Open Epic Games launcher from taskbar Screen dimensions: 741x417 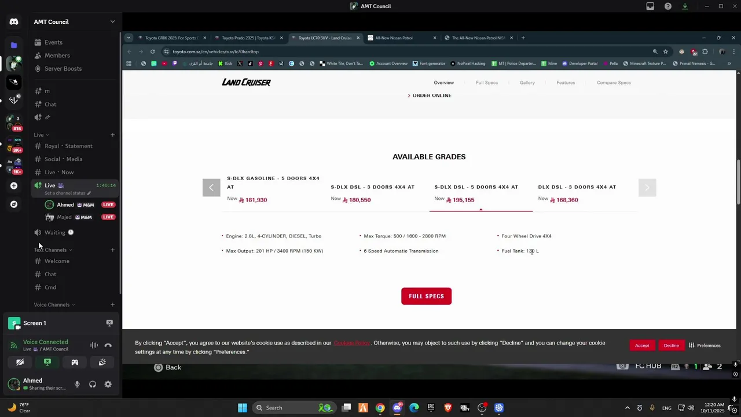[x=431, y=408]
